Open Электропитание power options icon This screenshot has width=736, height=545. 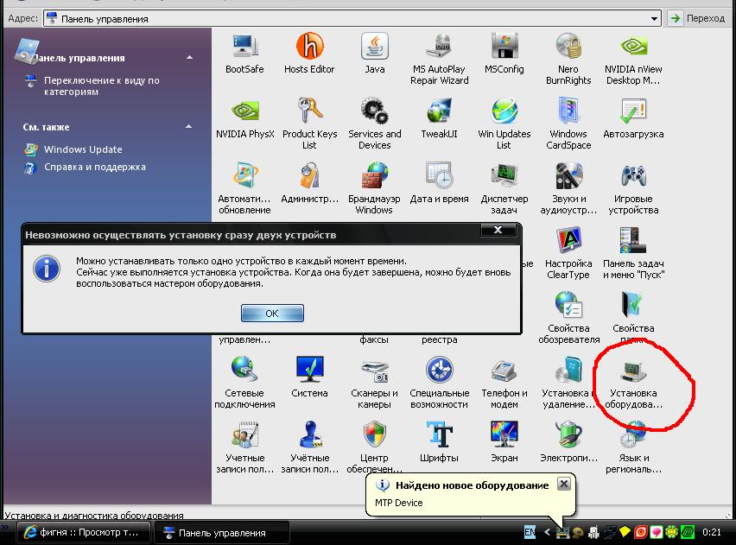(568, 442)
